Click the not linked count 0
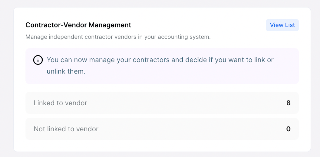Screen dimensions: 320x157 pyautogui.click(x=288, y=129)
